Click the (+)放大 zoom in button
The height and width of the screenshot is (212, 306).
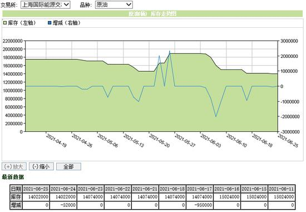tap(14, 166)
